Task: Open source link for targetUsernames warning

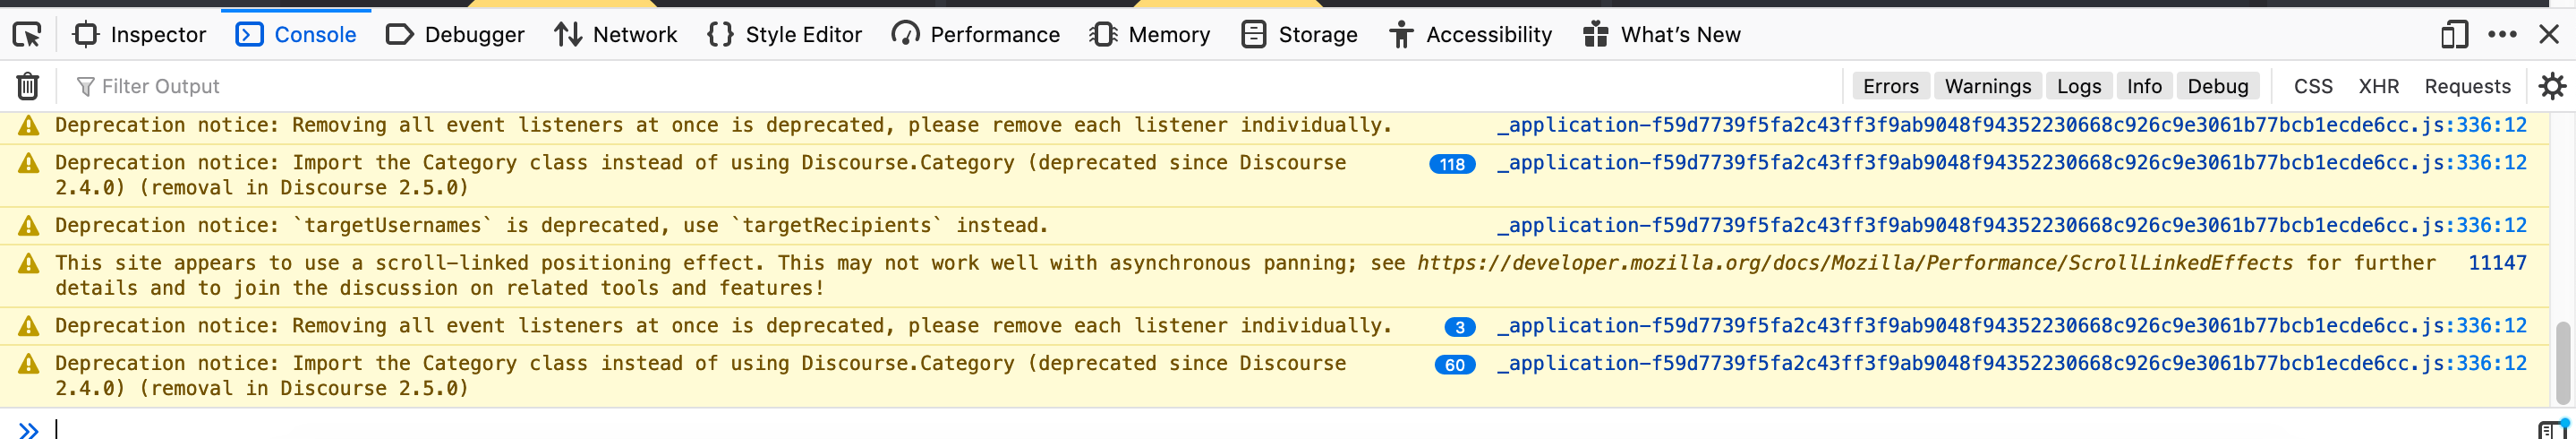Action: click(2011, 226)
